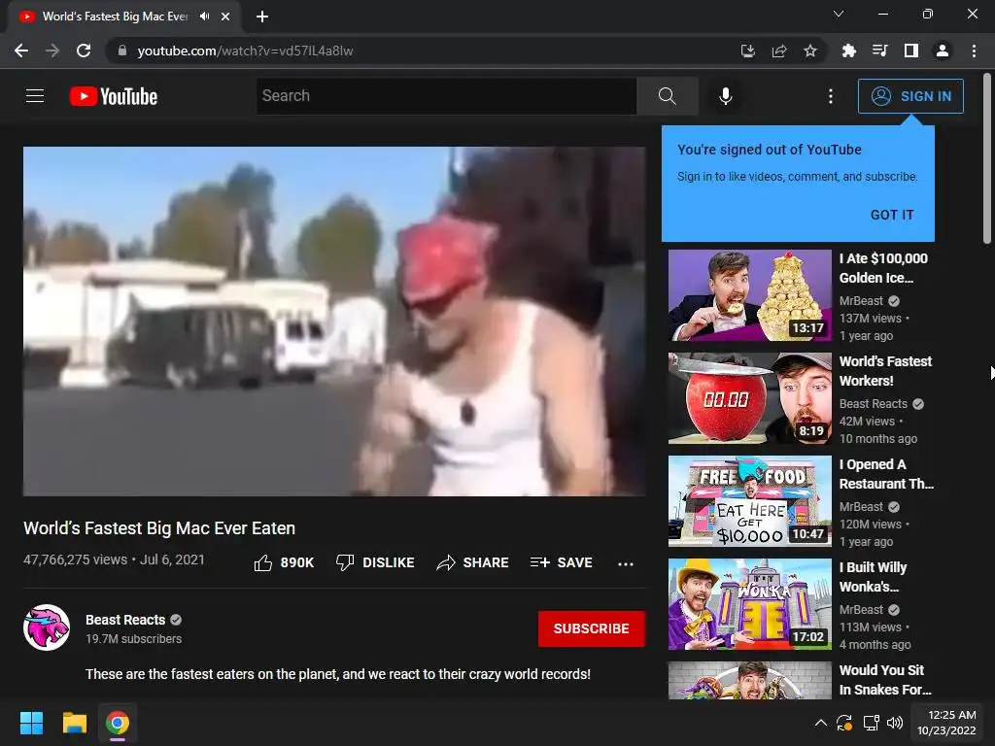
Task: Open Windows Start menu
Action: click(x=31, y=723)
